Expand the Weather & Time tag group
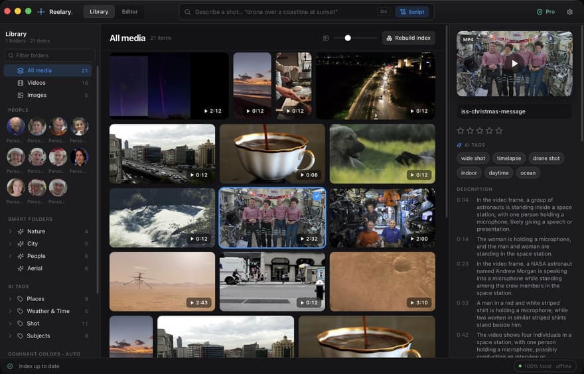This screenshot has width=584, height=374. [10, 311]
